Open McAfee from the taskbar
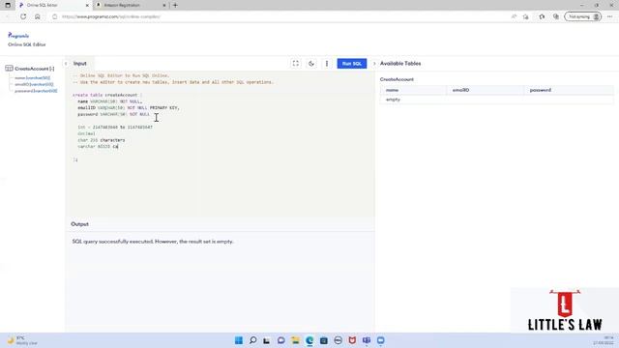 coord(352,340)
